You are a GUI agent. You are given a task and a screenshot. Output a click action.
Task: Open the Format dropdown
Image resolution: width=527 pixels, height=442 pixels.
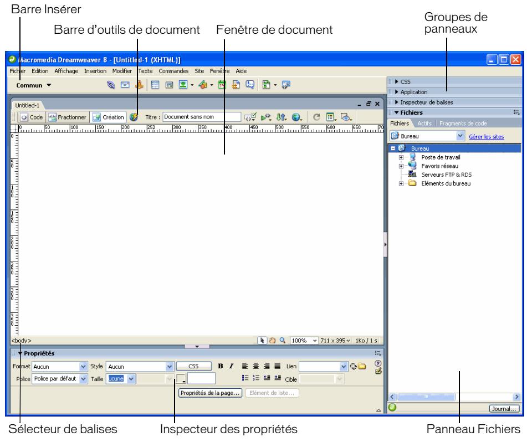83,367
